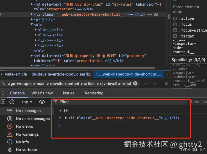Click the search magnifier icon

(x=4, y=83)
